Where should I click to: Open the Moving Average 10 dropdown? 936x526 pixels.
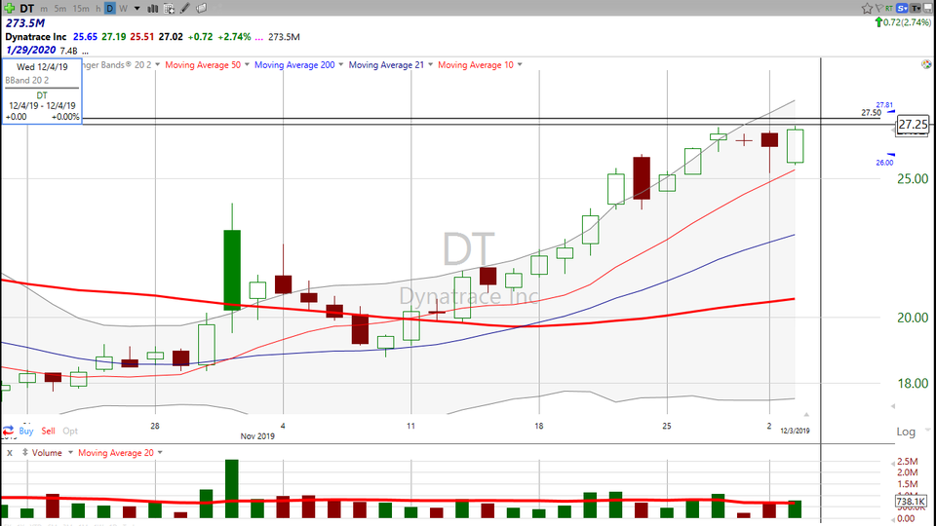[x=520, y=64]
